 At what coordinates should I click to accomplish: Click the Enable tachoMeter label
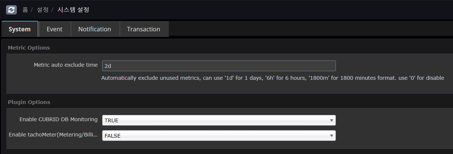[x=53, y=134]
